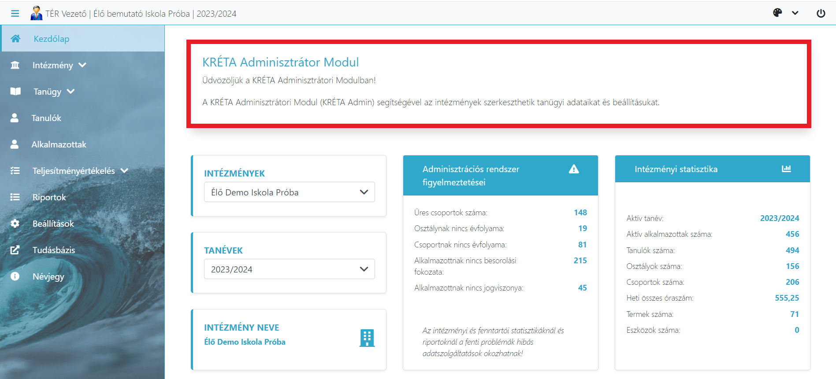Click Csoportok száma value 206

click(792, 282)
